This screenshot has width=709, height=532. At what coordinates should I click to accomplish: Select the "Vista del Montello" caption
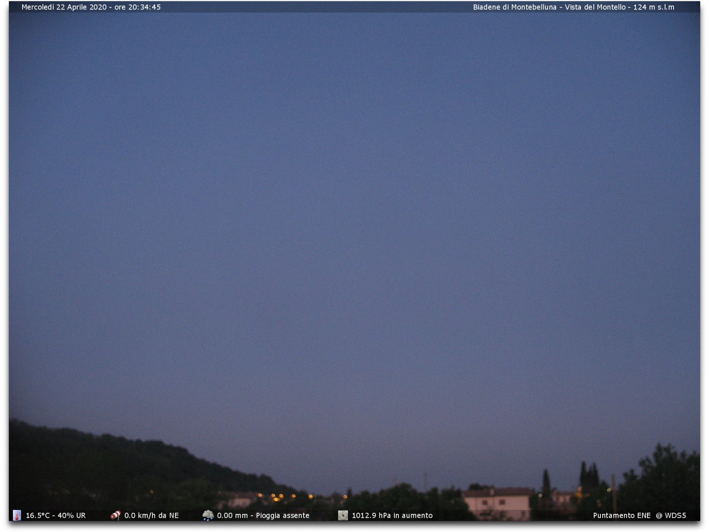[x=595, y=7]
